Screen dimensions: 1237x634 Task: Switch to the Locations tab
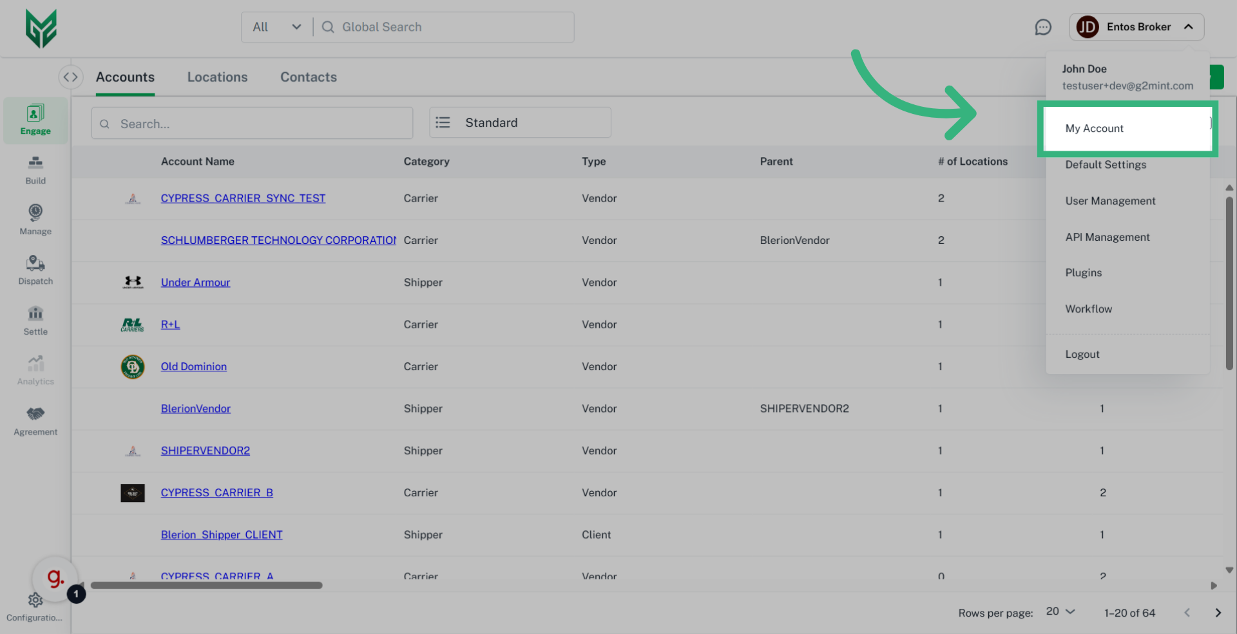point(217,77)
